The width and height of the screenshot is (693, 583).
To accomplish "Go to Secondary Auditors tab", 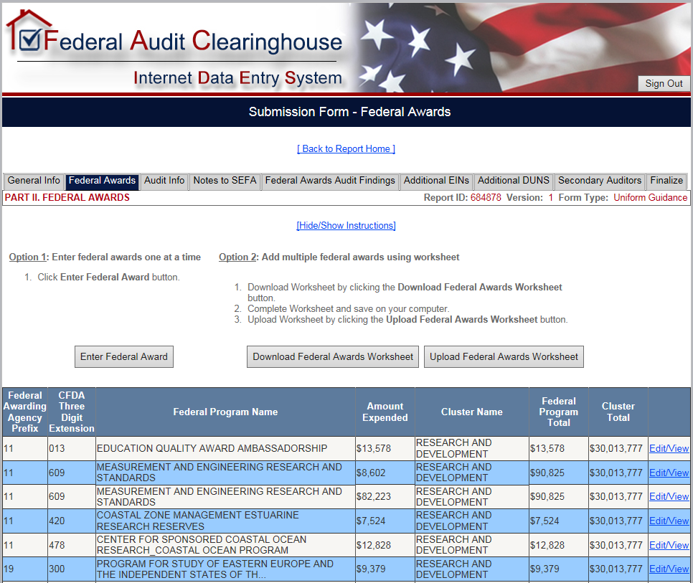I will pyautogui.click(x=599, y=181).
